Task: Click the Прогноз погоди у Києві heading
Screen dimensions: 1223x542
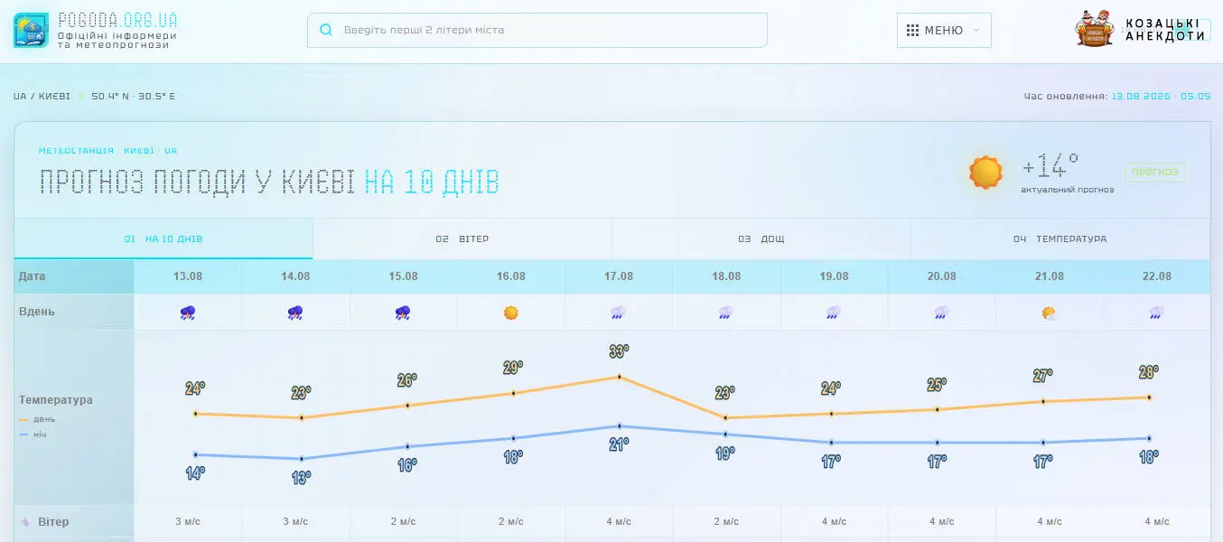Action: pyautogui.click(x=268, y=182)
